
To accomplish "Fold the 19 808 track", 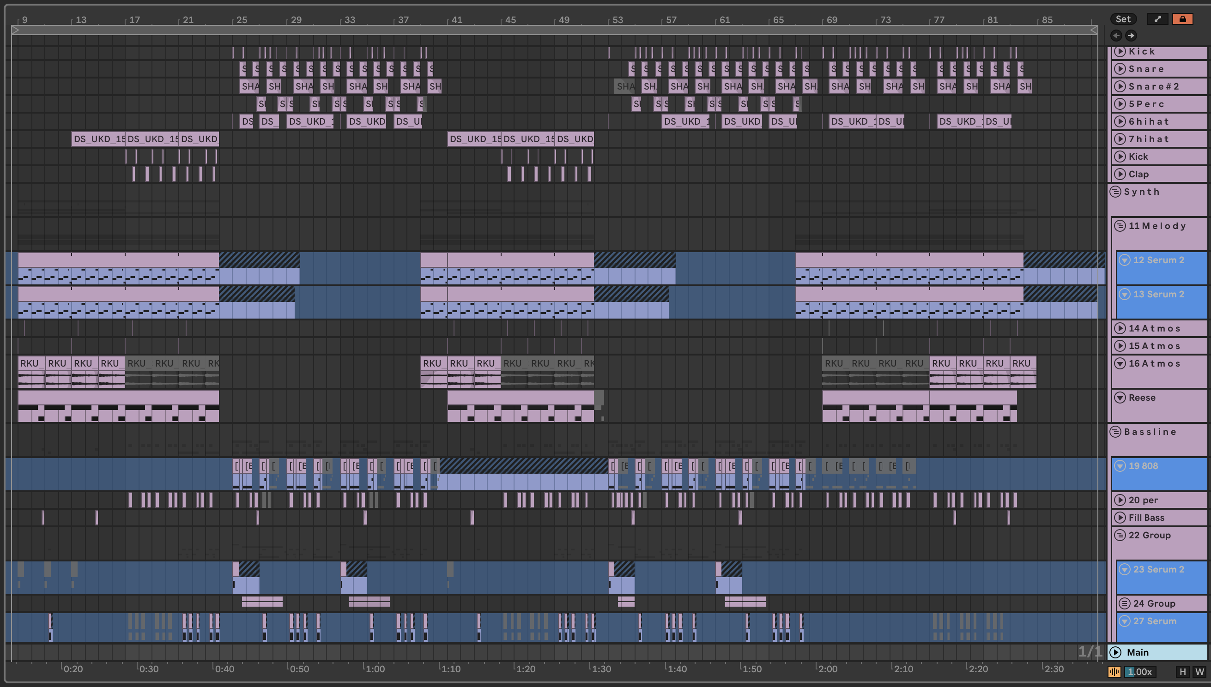I will point(1120,466).
